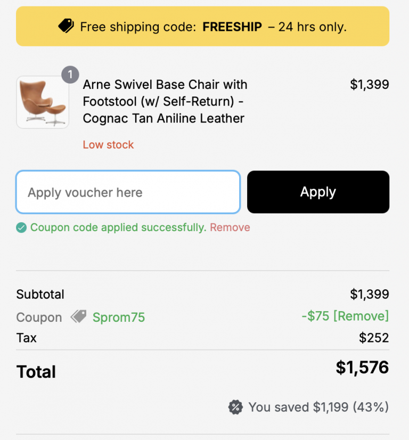
Task: Open the Sprom75 coupon details
Action: [118, 317]
